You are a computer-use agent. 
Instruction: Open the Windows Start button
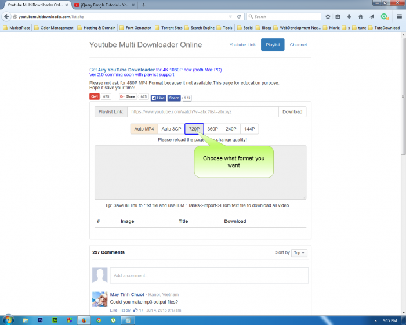[8, 320]
